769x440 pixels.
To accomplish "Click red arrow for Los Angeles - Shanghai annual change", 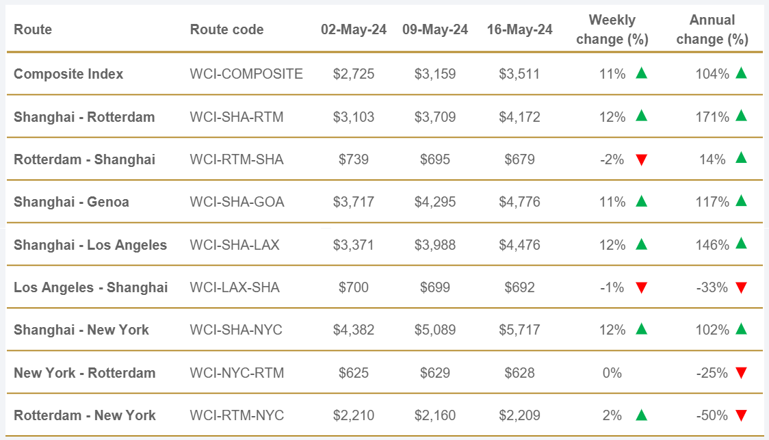I will (741, 288).
